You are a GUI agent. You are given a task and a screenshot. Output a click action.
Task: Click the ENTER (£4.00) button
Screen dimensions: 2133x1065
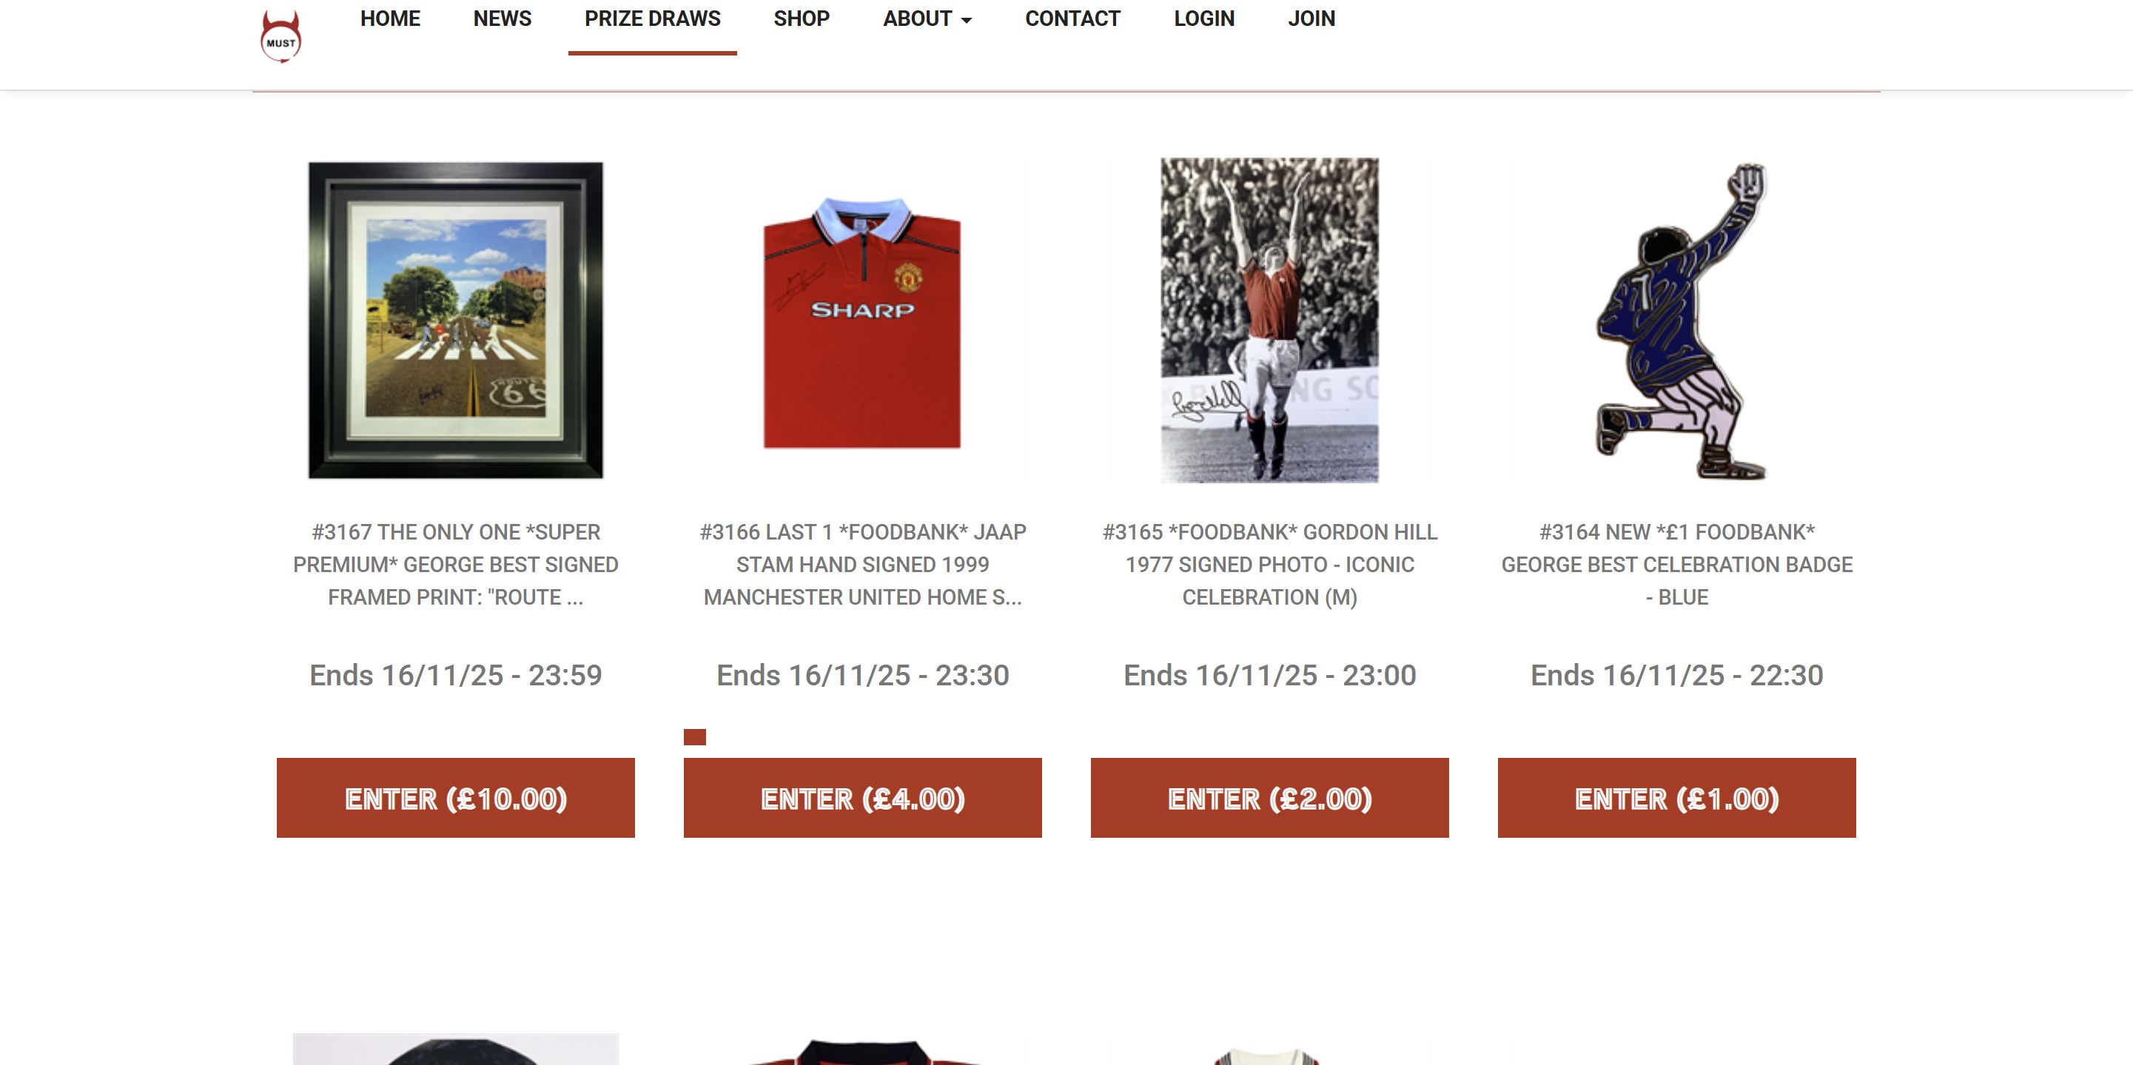(863, 798)
